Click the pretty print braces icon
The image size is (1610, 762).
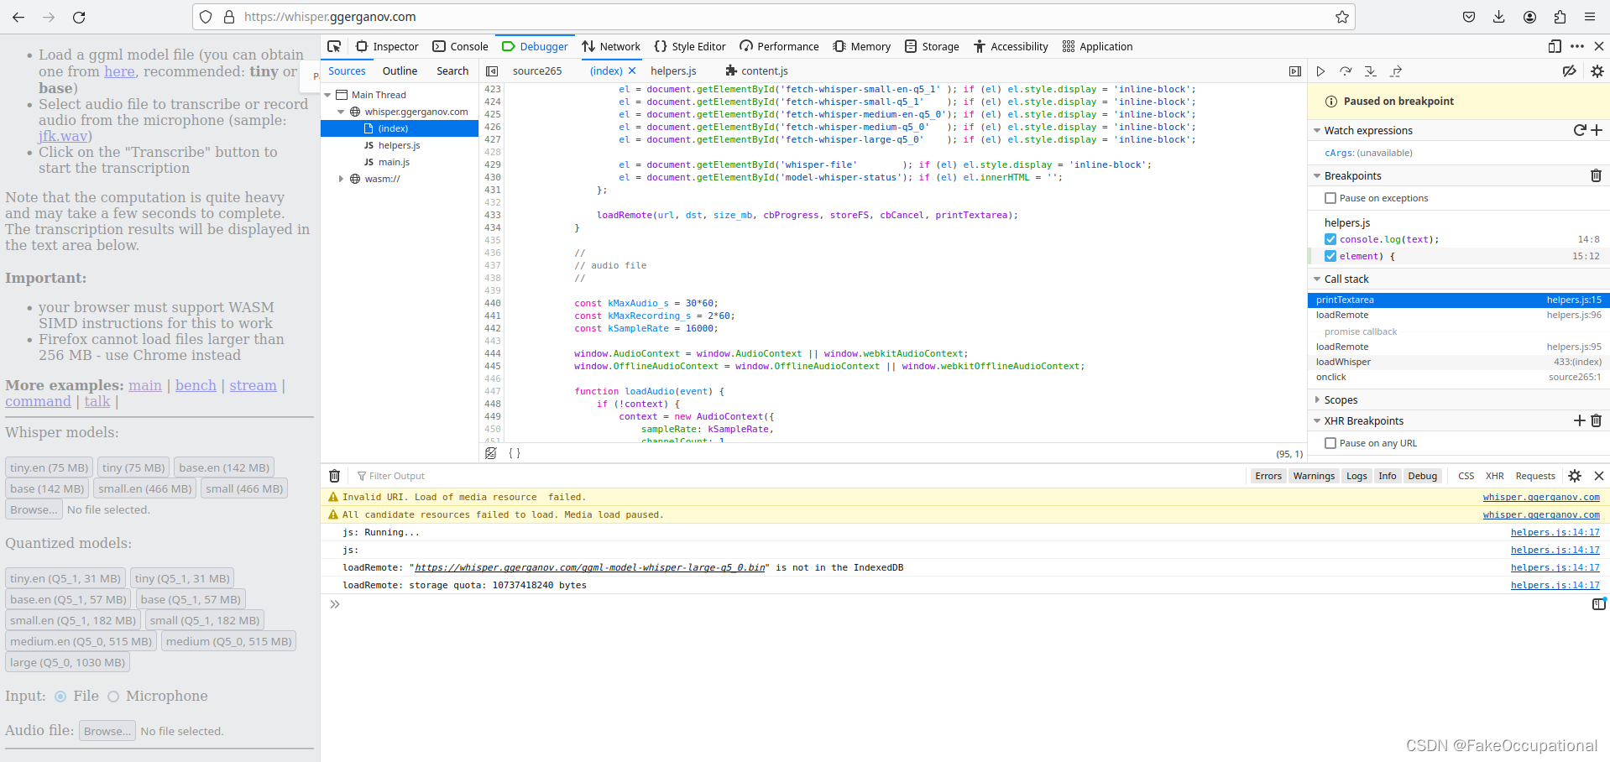pyautogui.click(x=515, y=453)
